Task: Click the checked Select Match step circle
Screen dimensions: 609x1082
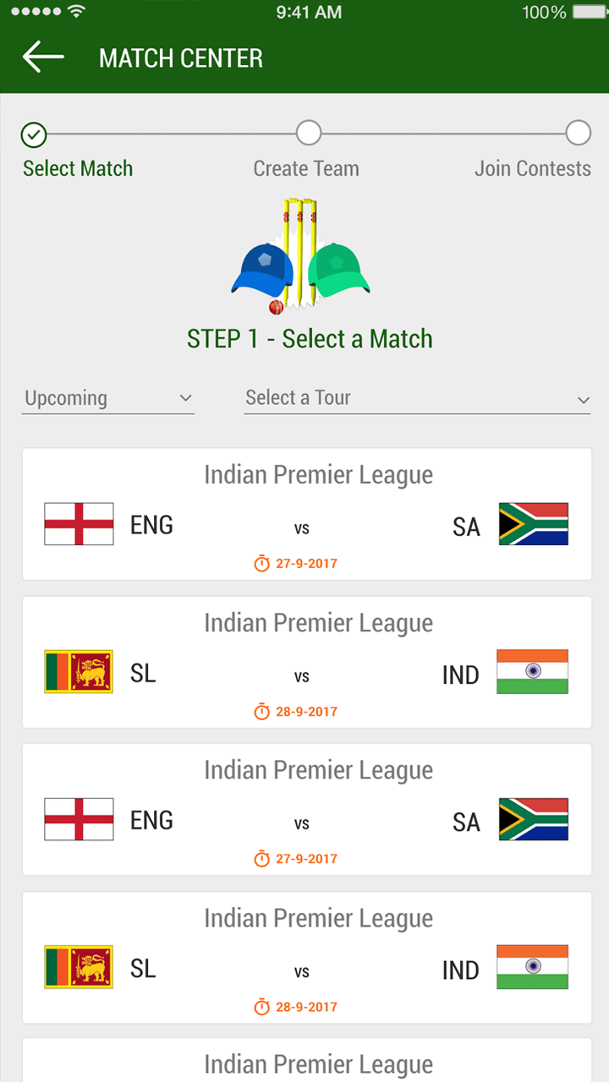Action: pyautogui.click(x=34, y=134)
